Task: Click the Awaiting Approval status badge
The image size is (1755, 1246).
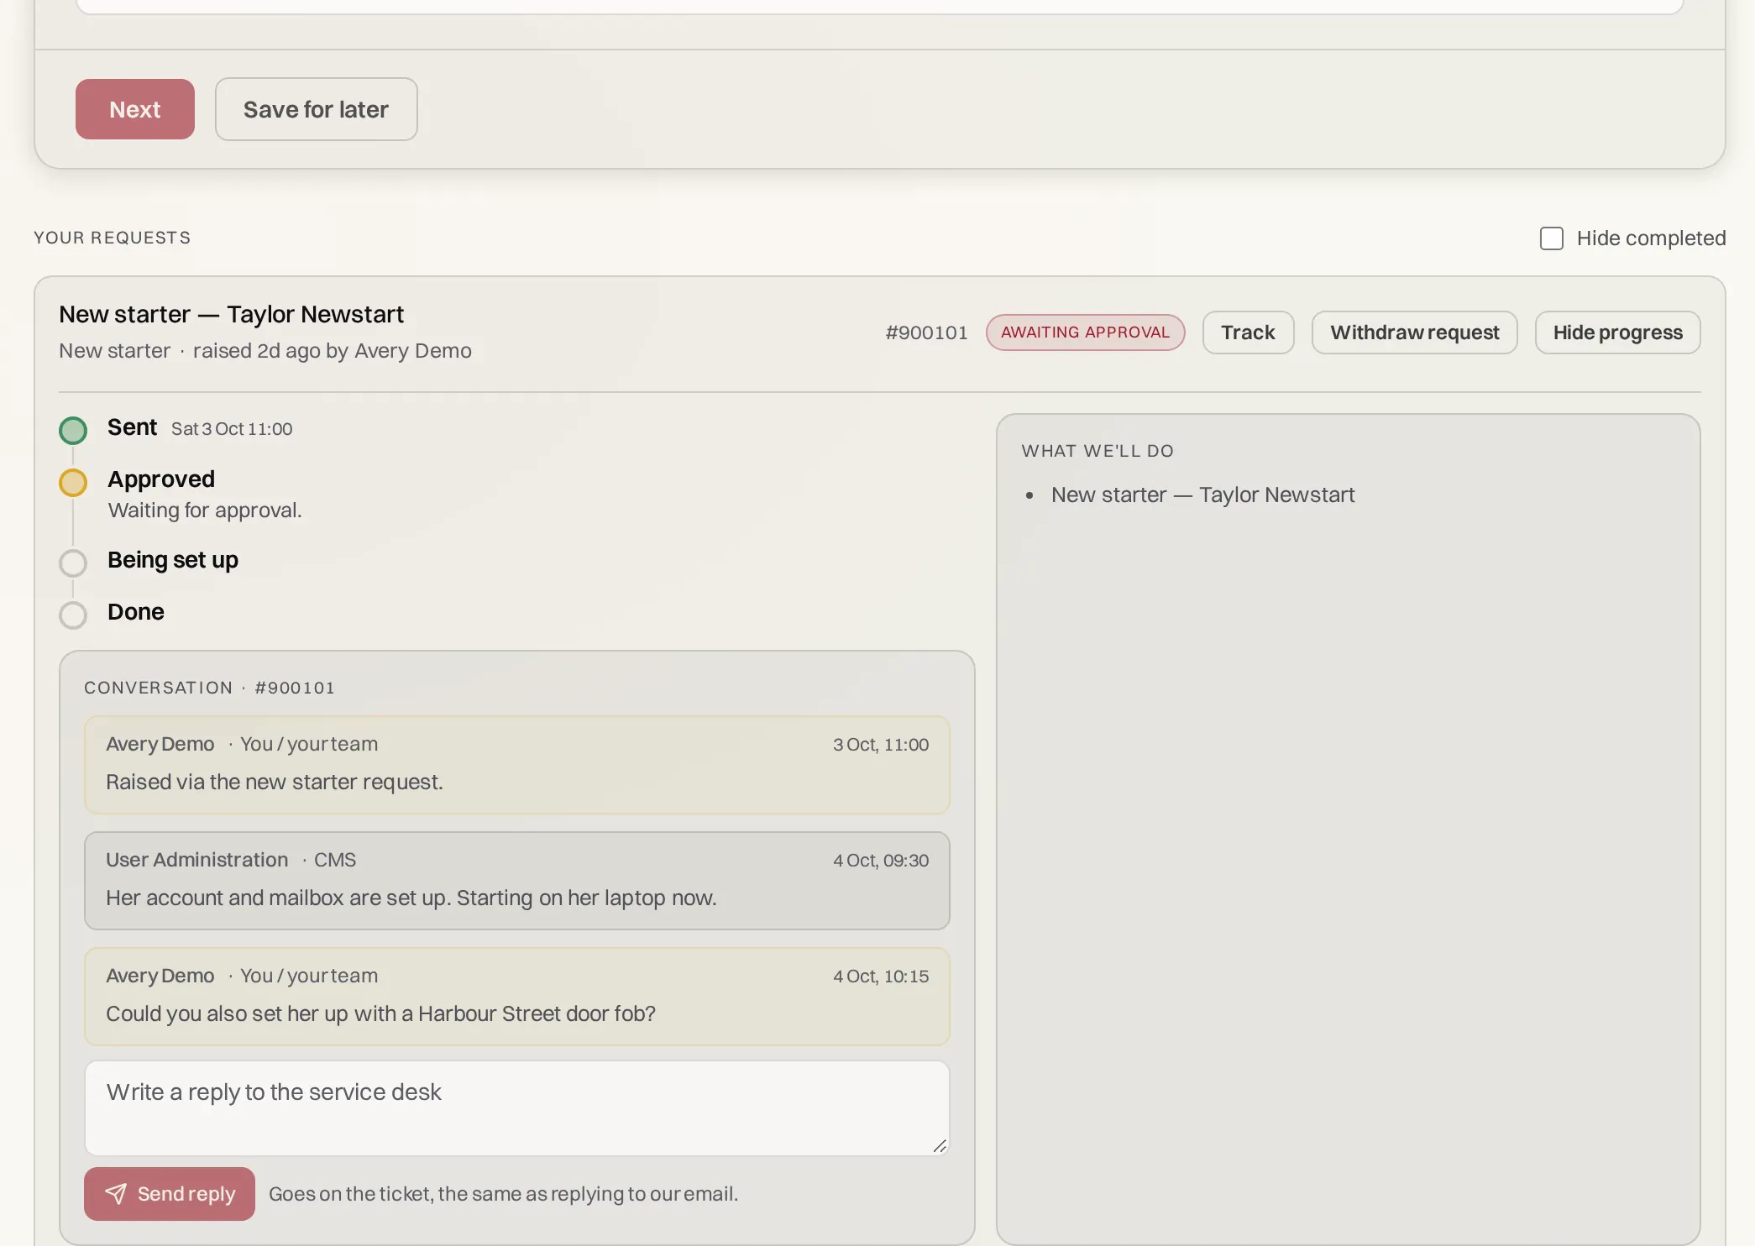Action: 1085,332
